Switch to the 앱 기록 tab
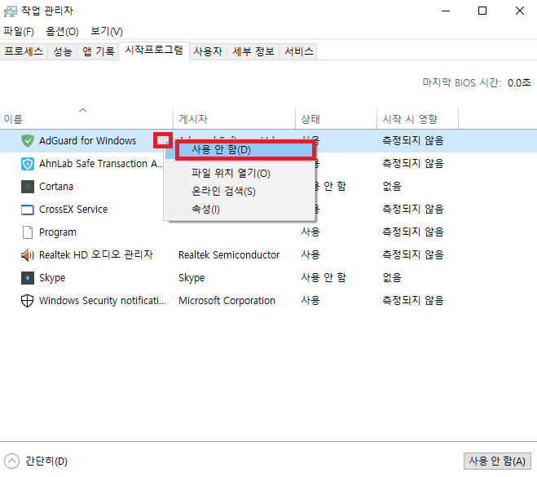 pos(99,51)
